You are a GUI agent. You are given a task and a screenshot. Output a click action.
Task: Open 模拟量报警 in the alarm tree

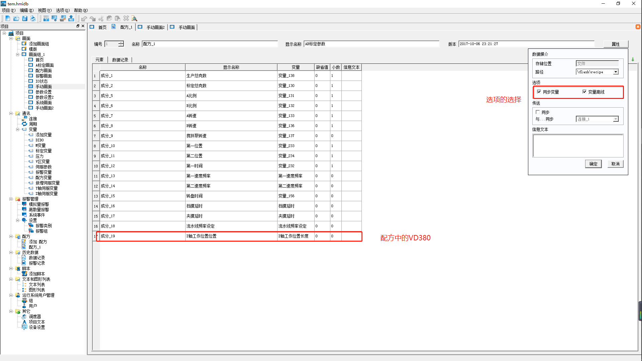(x=39, y=204)
